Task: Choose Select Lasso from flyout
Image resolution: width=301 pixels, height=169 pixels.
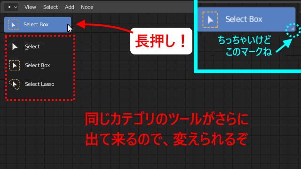Action: (x=40, y=84)
